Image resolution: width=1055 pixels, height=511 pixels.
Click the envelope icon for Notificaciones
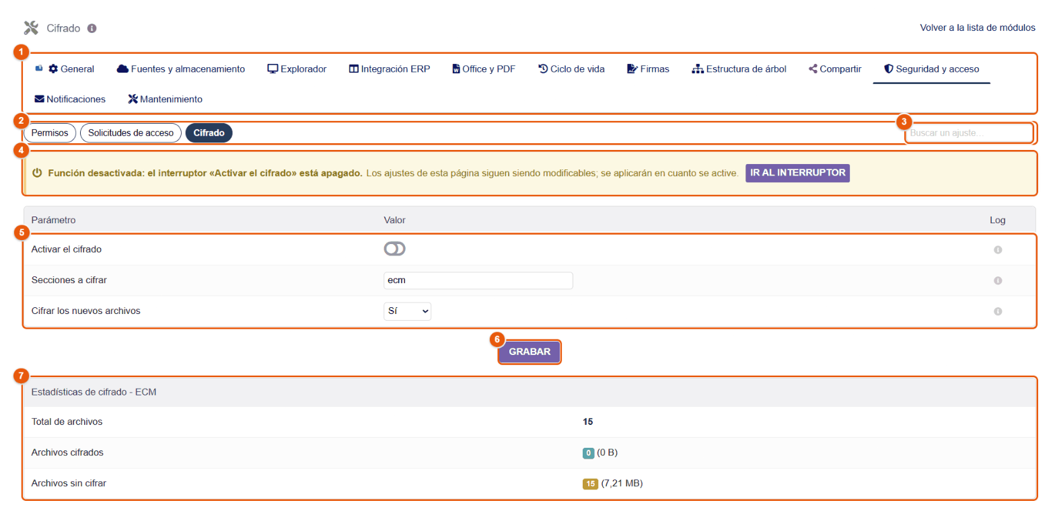(x=39, y=99)
